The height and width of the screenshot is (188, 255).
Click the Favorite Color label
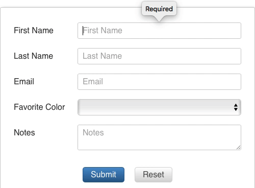coord(39,107)
